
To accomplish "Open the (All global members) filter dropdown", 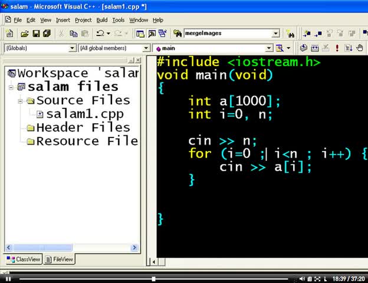I will pyautogui.click(x=146, y=48).
